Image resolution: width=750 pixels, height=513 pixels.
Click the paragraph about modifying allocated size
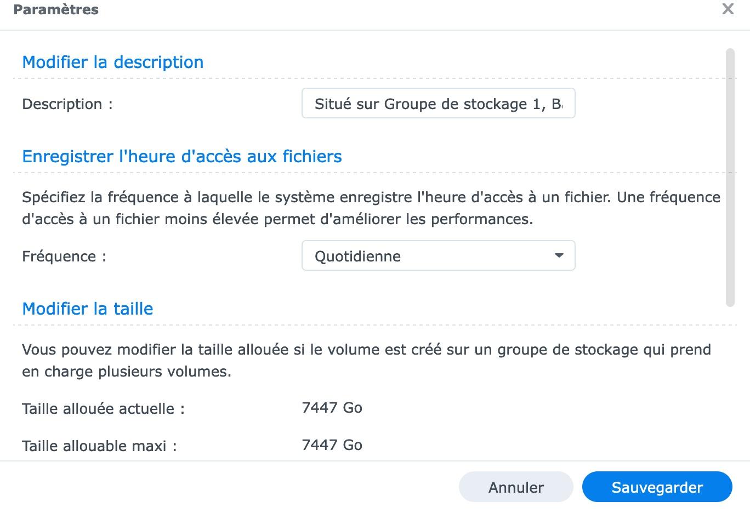coord(366,361)
